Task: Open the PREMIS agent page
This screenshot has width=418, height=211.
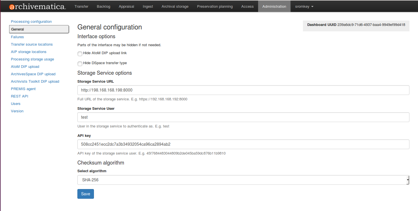Action: tap(23, 89)
